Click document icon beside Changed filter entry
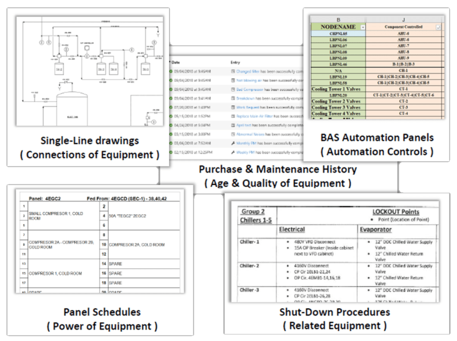Viewport: 457px width, 341px height. click(x=233, y=71)
